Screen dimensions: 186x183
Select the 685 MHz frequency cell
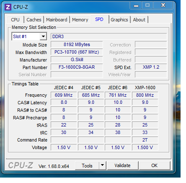pyautogui.click(x=91, y=95)
